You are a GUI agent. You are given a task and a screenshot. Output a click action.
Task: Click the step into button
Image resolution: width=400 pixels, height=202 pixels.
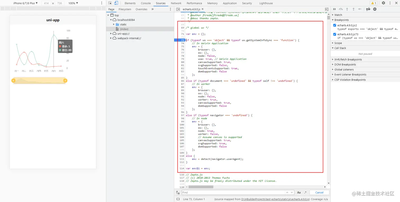pos(347,9)
